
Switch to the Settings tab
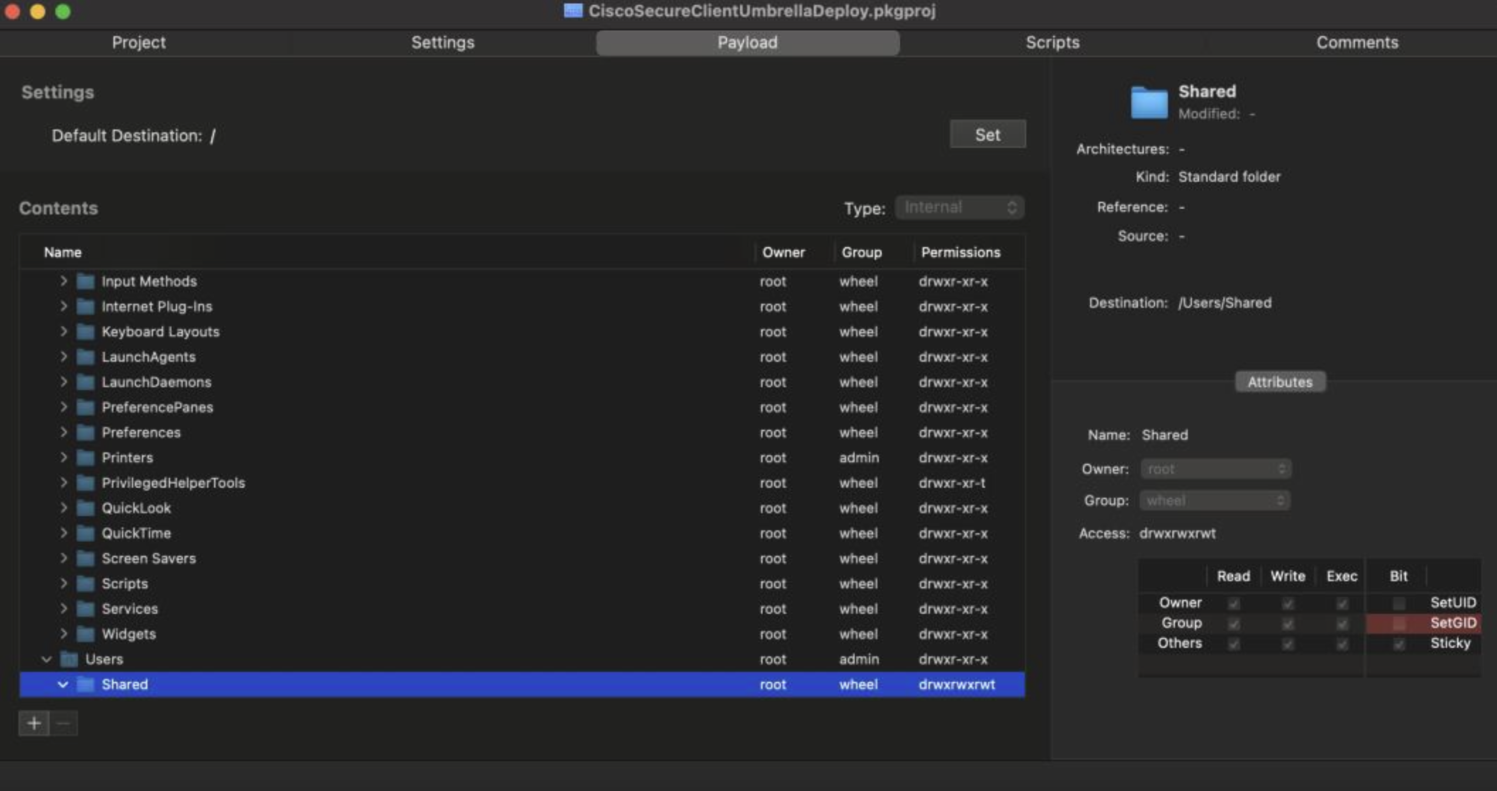point(443,42)
